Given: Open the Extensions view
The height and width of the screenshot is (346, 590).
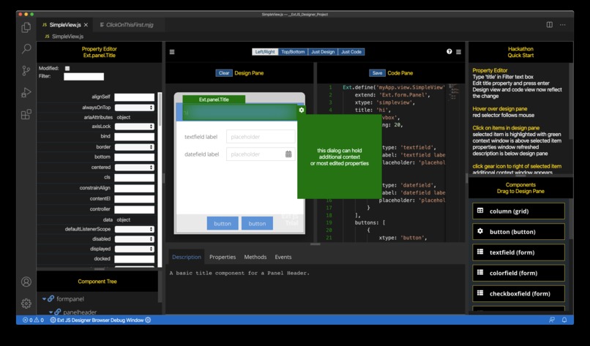Looking at the screenshot, I should pos(26,114).
